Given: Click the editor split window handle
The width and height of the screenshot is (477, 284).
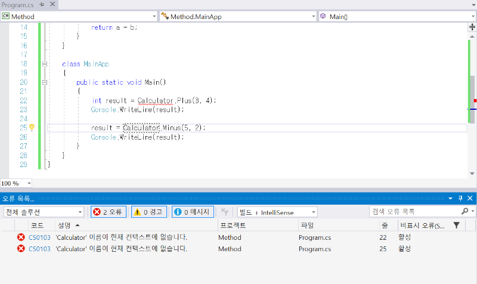Looking at the screenshot, I should (x=472, y=27).
